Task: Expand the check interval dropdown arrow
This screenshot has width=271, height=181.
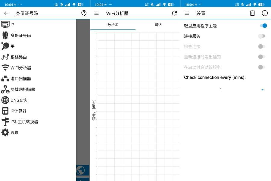Action: pos(262,90)
